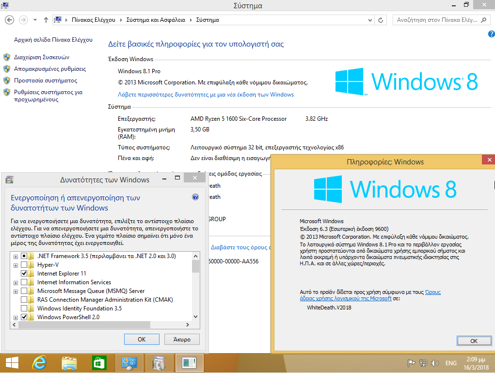Click the features list vertical scrollbar thumb
The width and height of the screenshot is (495, 373).
click(x=195, y=266)
